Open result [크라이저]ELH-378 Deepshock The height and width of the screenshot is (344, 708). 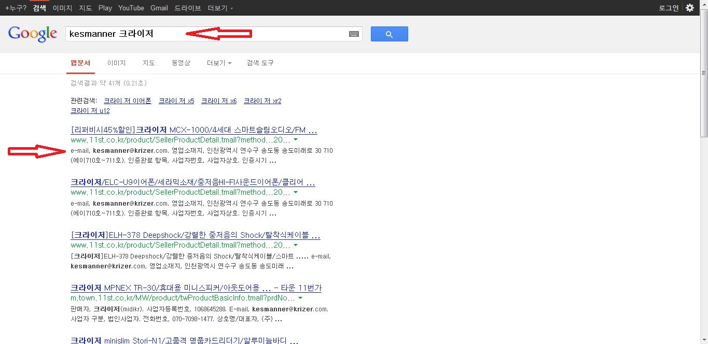[x=196, y=235]
